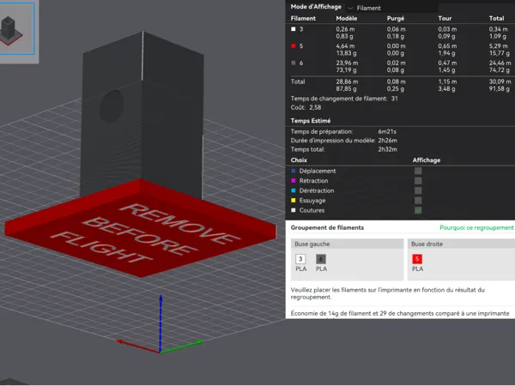Select filament 6 PLA in Buse gauche

(321, 259)
